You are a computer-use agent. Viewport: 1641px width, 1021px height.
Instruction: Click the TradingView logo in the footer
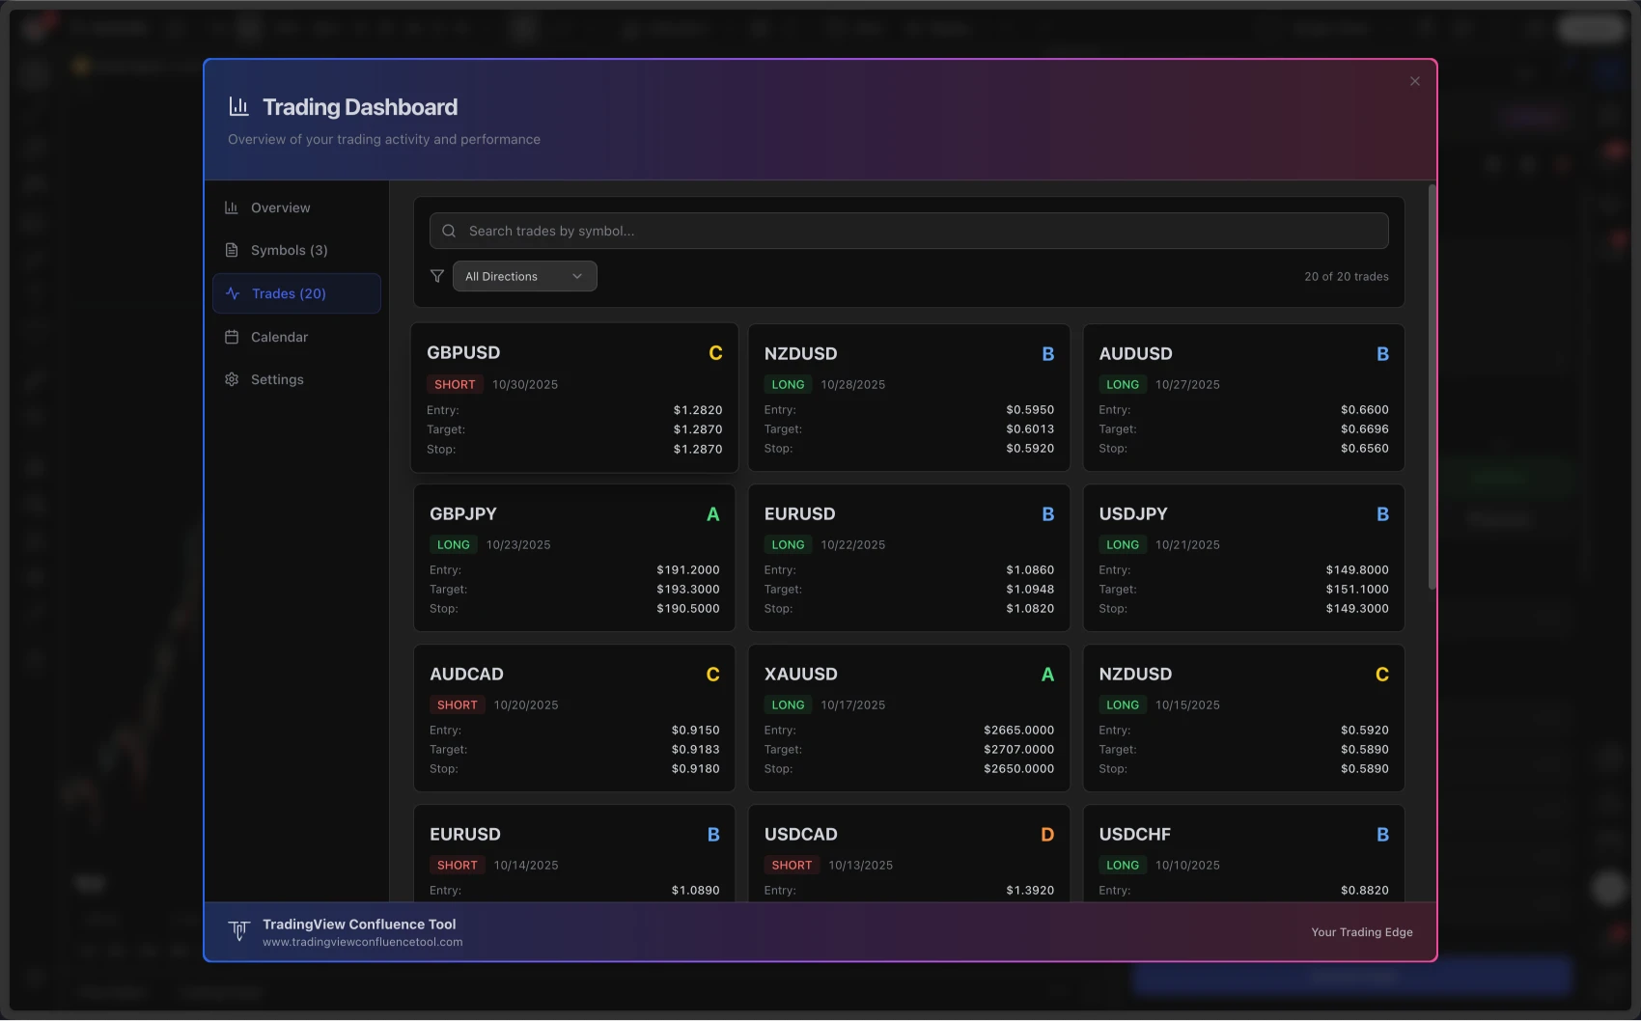pyautogui.click(x=238, y=931)
